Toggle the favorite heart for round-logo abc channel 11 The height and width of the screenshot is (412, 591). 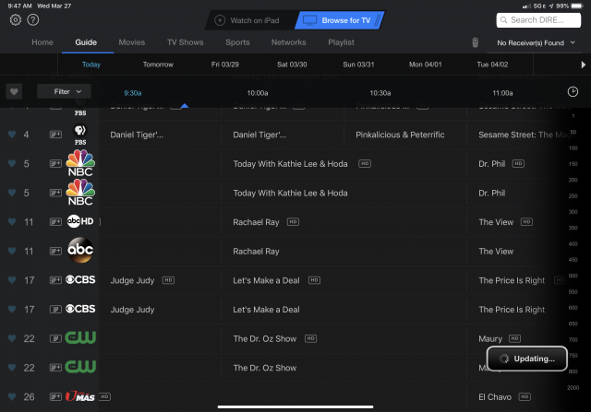coord(12,251)
